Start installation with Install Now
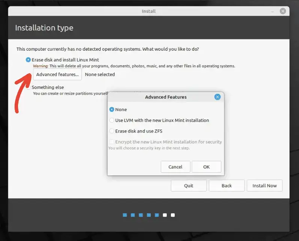This screenshot has height=241, width=299. (264, 185)
